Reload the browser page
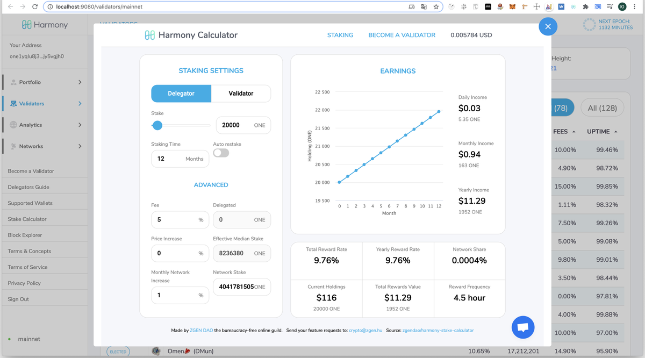 [x=35, y=7]
